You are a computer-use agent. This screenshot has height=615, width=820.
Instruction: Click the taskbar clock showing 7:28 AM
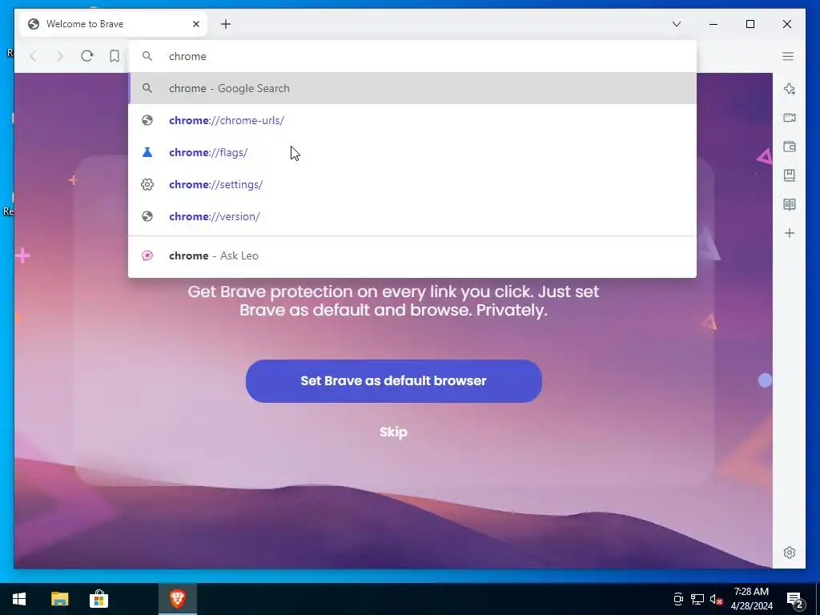pyautogui.click(x=751, y=599)
